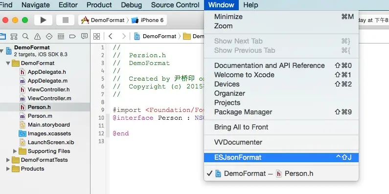
Task: Open the Symbol navigator
Action: click(14, 37)
